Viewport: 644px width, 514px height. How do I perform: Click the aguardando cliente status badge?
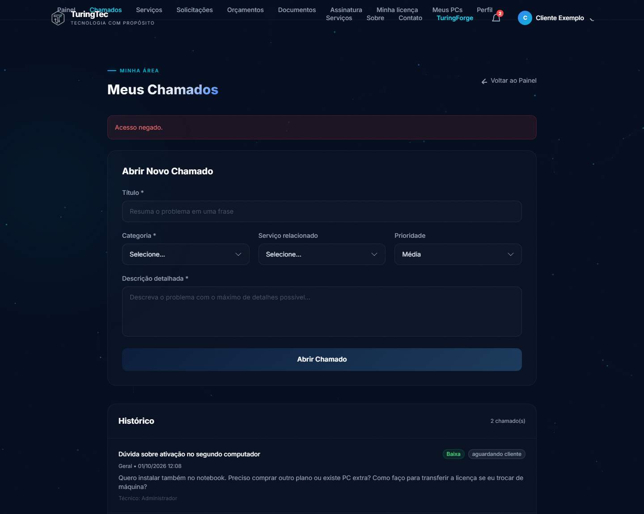pyautogui.click(x=497, y=454)
